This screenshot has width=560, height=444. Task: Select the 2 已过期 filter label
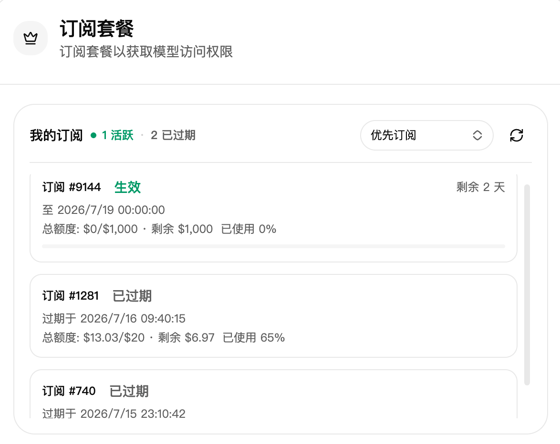[173, 135]
